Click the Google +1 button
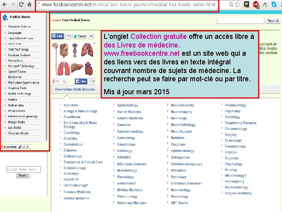 (55, 82)
